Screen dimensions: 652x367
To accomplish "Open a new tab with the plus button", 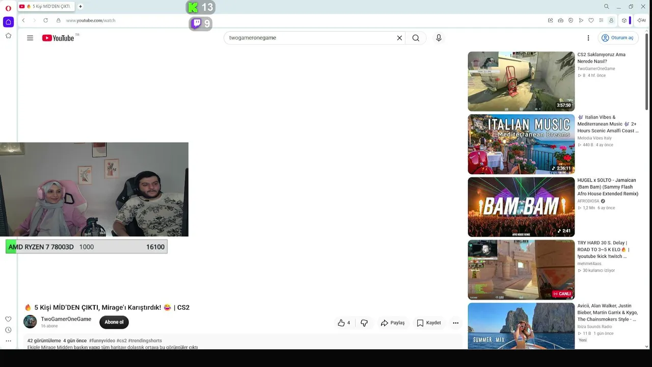I will coord(80,7).
